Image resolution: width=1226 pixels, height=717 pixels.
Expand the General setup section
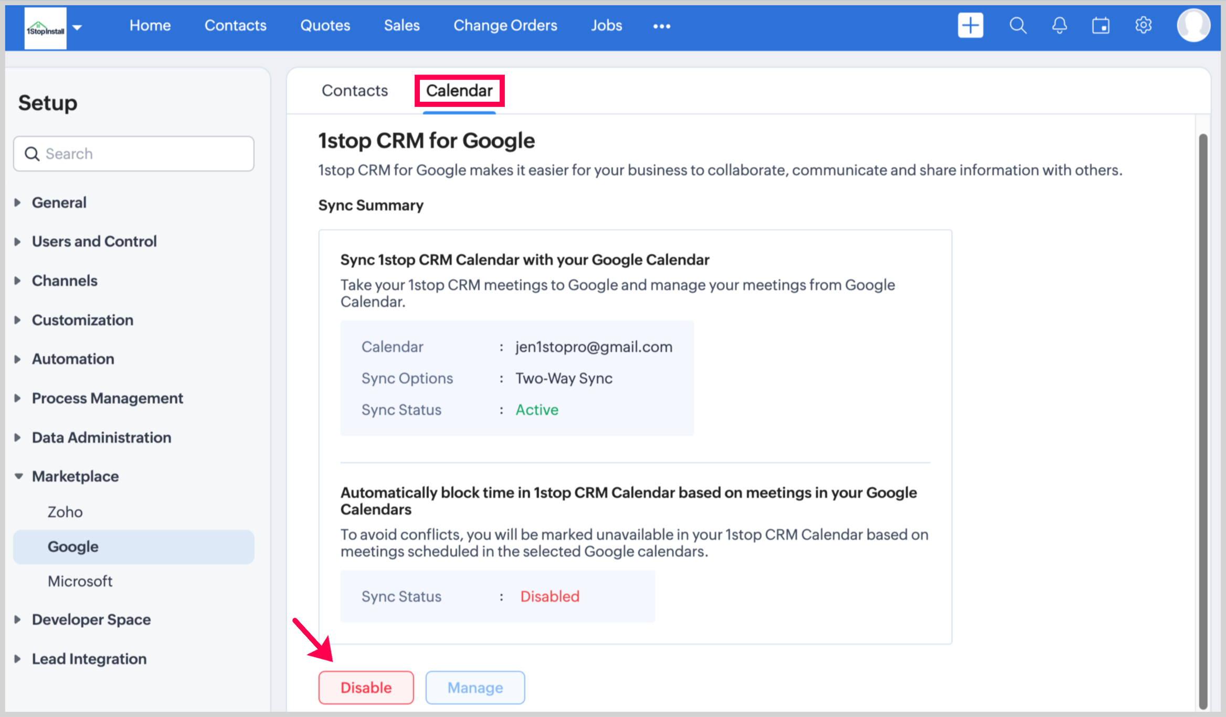click(59, 202)
